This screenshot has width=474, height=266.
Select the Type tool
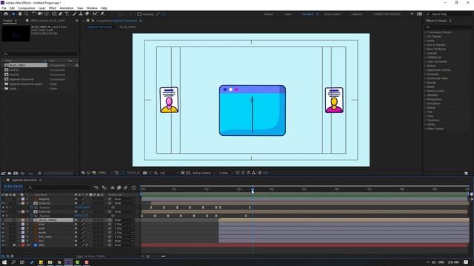pyautogui.click(x=67, y=14)
